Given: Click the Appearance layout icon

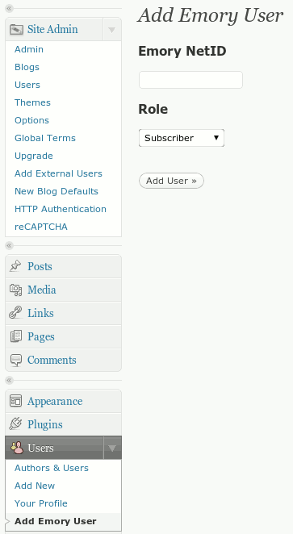Looking at the screenshot, I should (x=15, y=401).
